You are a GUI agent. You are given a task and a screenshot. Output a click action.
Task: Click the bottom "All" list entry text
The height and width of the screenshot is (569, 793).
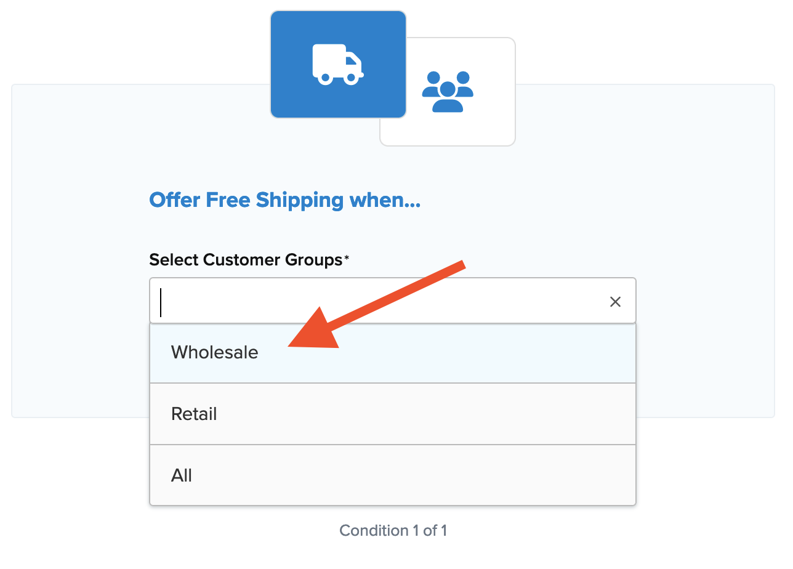tap(182, 475)
